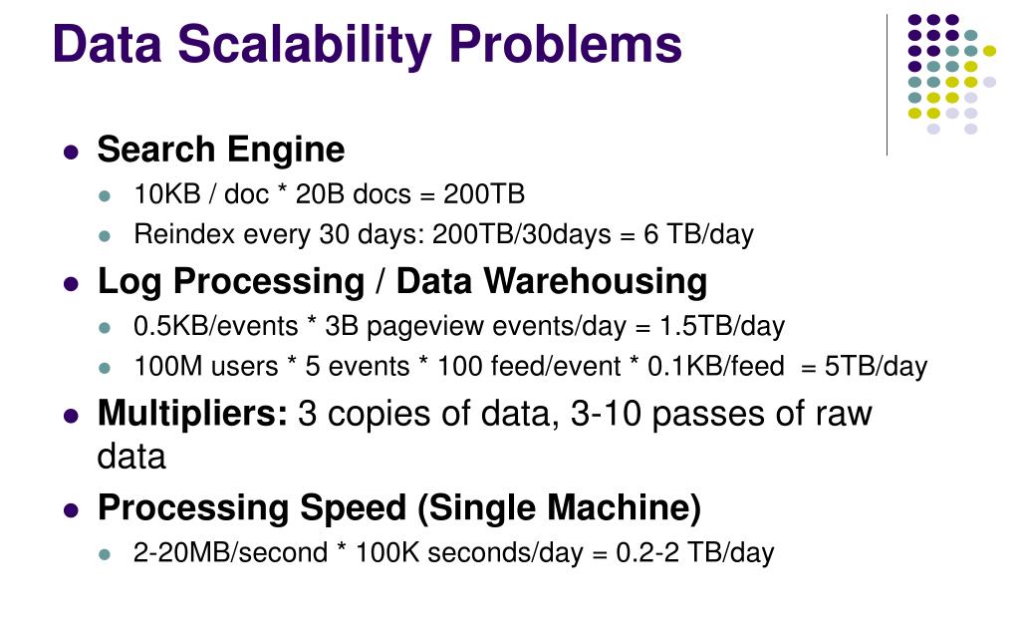Click the bullet before Search Engine
The image size is (1019, 637).
71,153
